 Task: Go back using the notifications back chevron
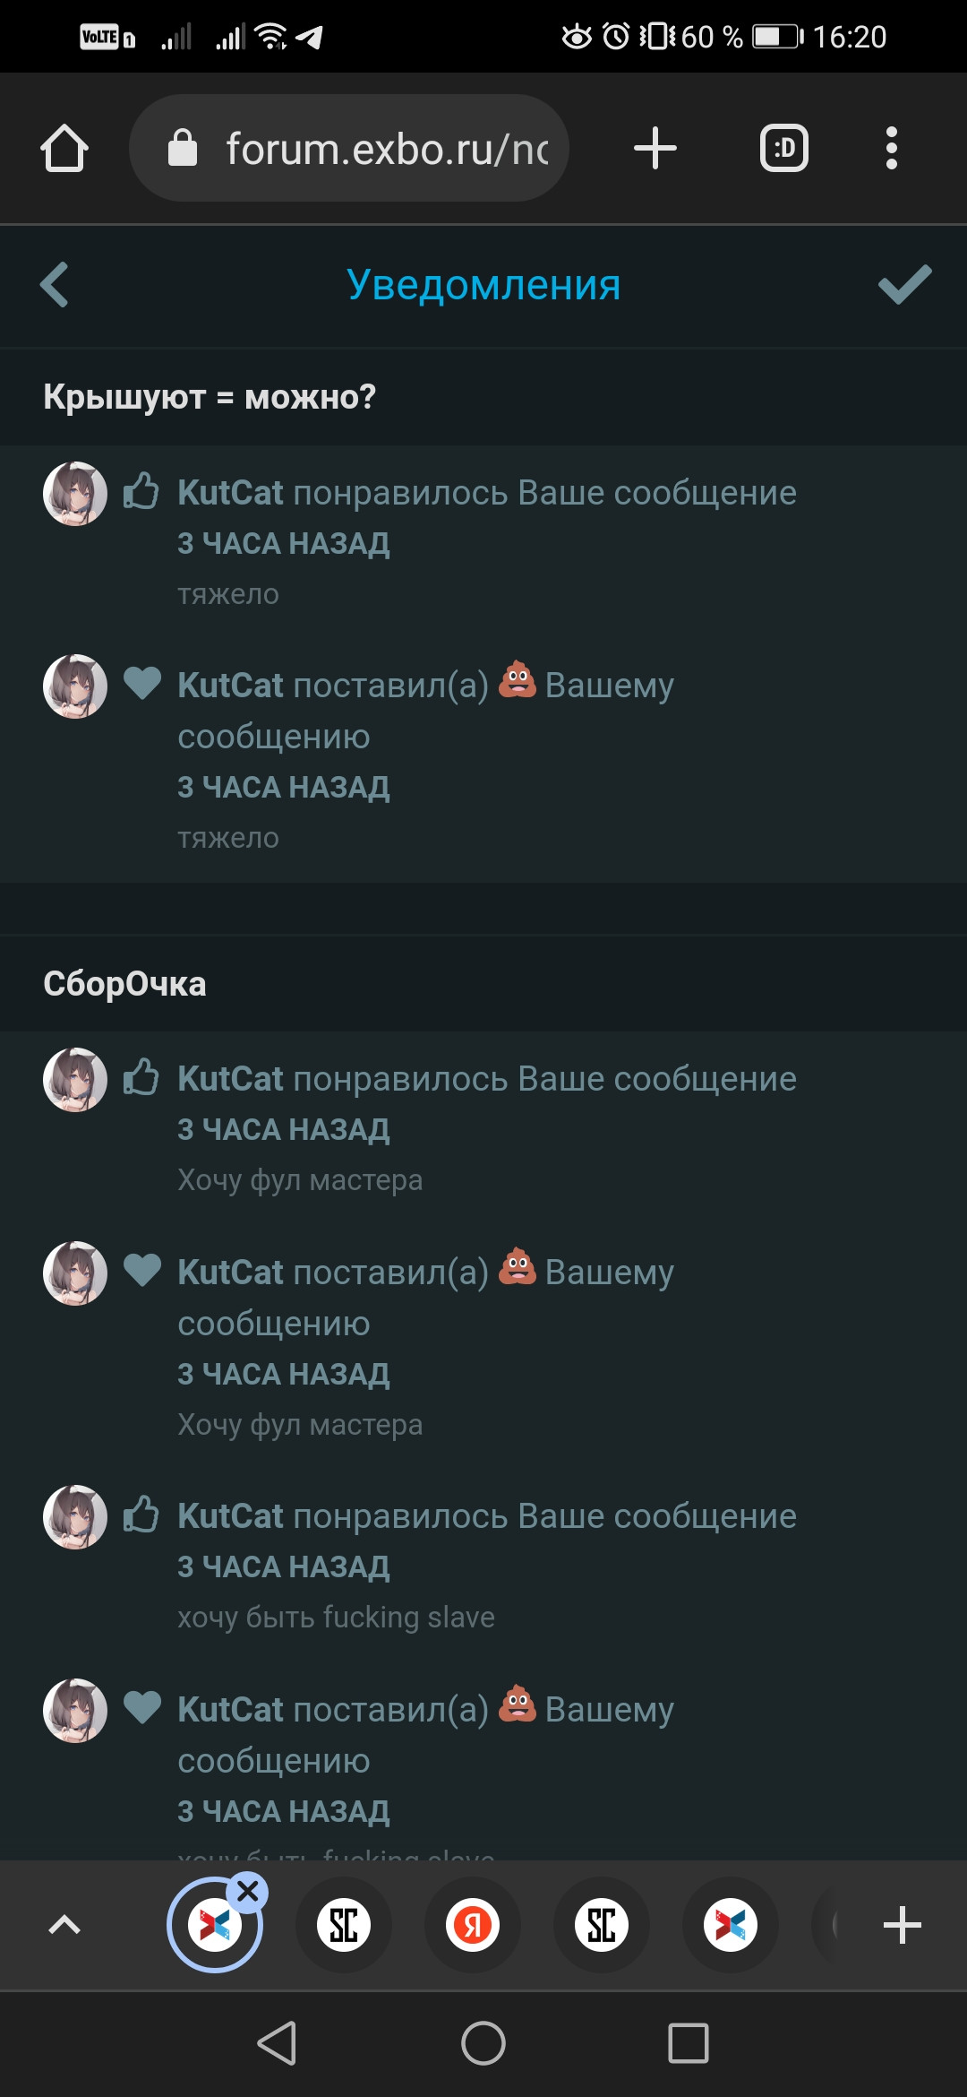(55, 285)
